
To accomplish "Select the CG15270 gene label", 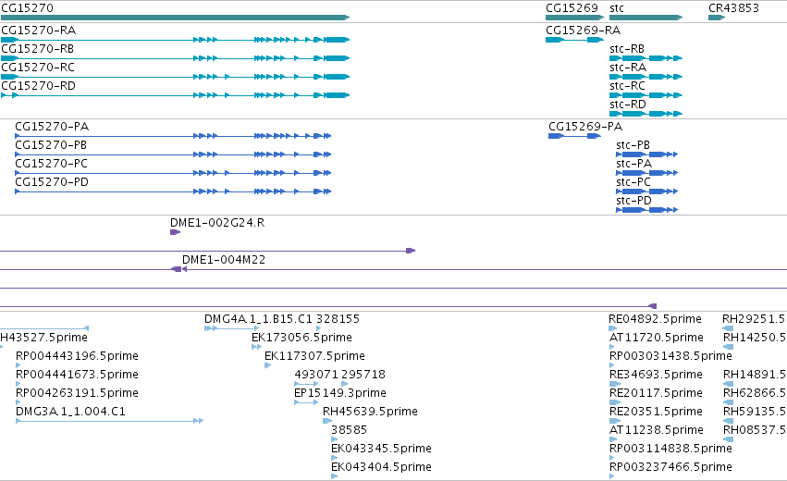I will (x=27, y=8).
